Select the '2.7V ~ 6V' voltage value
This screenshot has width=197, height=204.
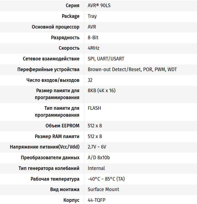pos(97,147)
